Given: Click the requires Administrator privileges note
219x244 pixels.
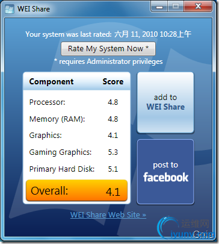Looking at the screenshot, I should pyautogui.click(x=108, y=61).
